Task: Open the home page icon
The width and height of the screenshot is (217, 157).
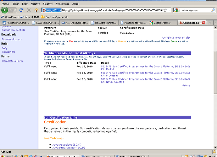Action: (x=36, y=10)
